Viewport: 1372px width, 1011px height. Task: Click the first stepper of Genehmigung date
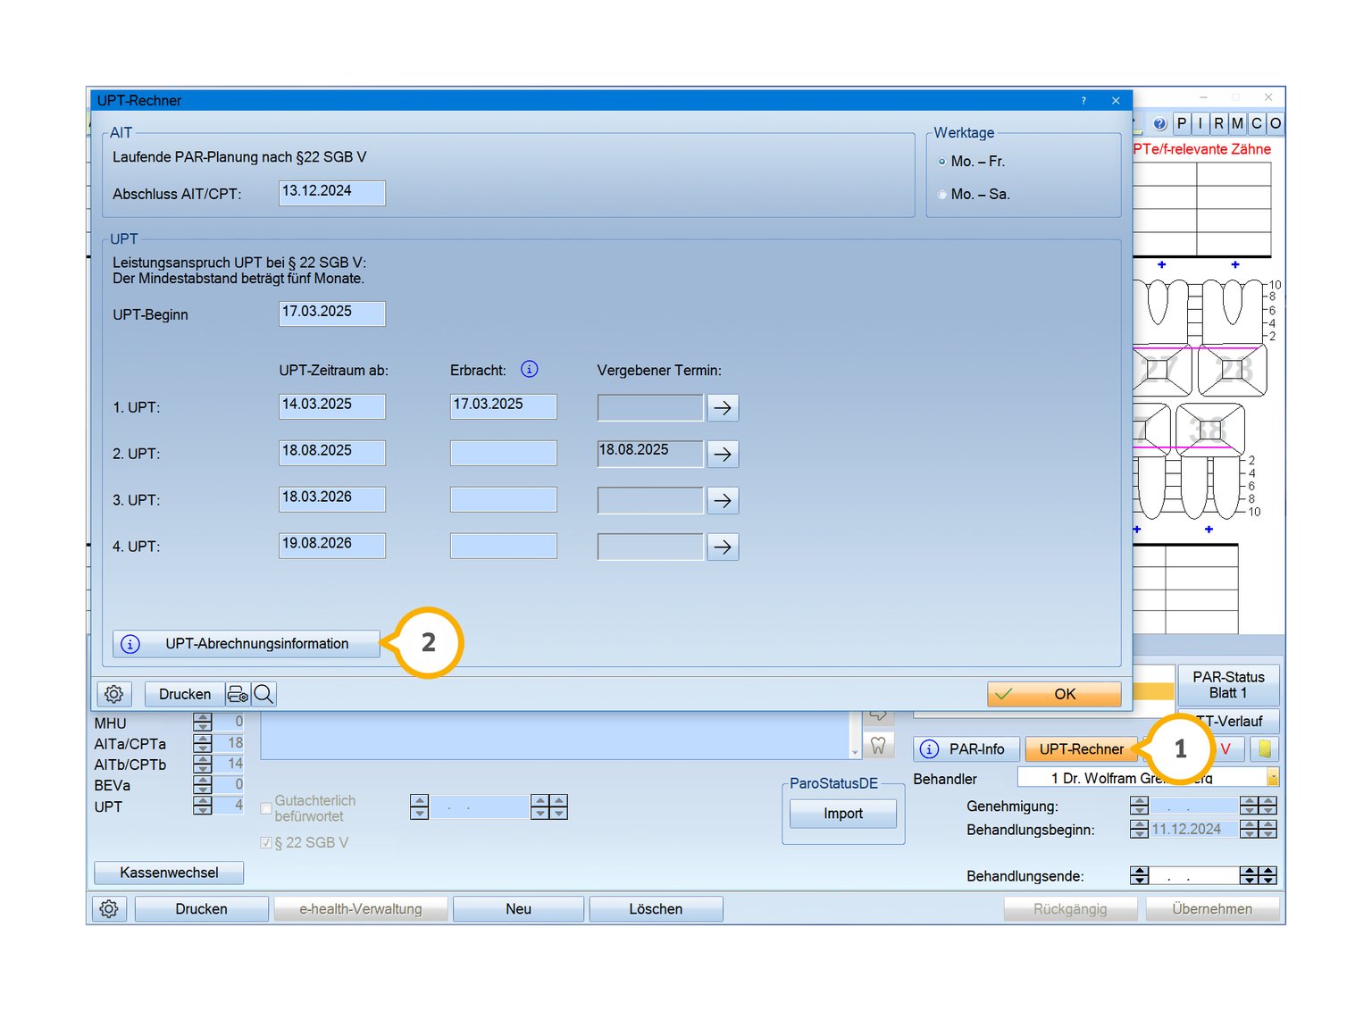(x=1139, y=806)
